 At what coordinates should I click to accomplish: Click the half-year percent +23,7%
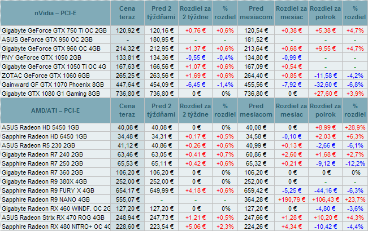(355, 199)
